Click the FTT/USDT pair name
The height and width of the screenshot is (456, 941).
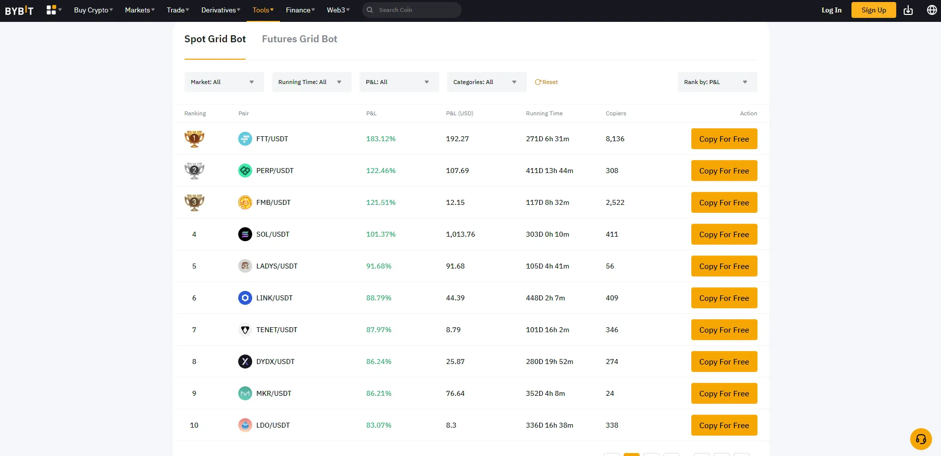[x=272, y=139]
